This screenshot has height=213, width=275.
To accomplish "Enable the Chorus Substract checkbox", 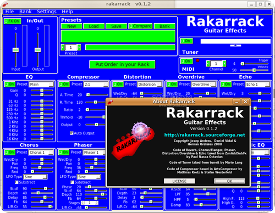I will pyautogui.click(x=16, y=182).
